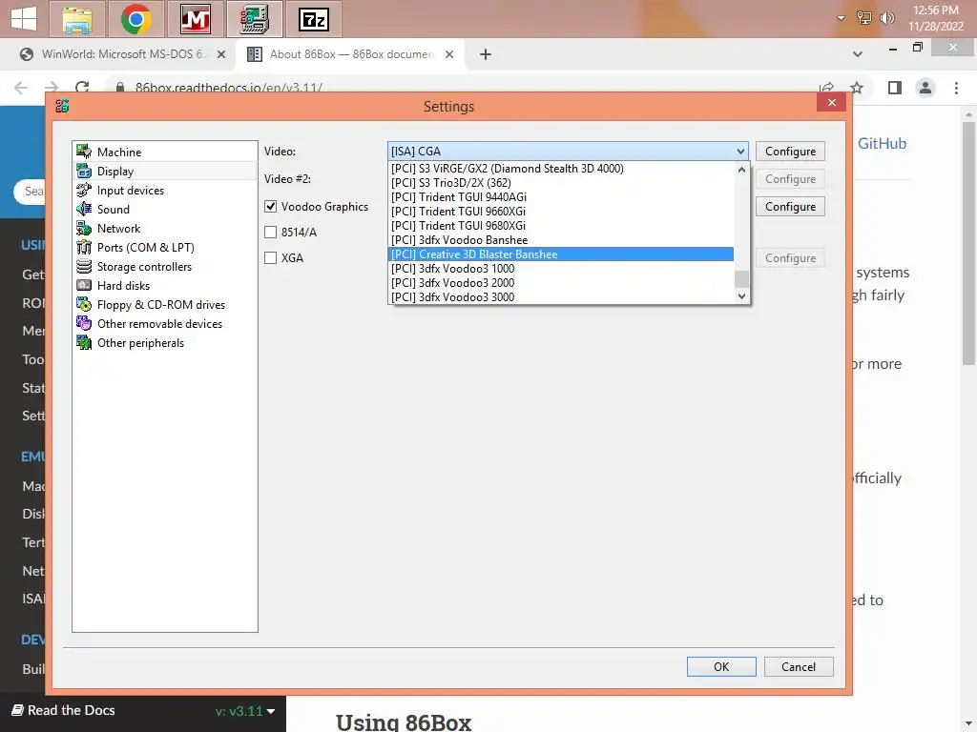Open Input devices via its icon
The image size is (977, 732).
click(x=84, y=190)
